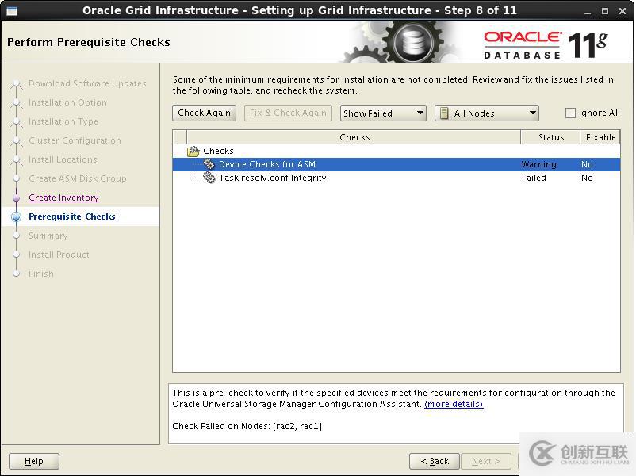636x476 pixels.
Task: Enable the Ignore All checkbox
Action: click(570, 113)
